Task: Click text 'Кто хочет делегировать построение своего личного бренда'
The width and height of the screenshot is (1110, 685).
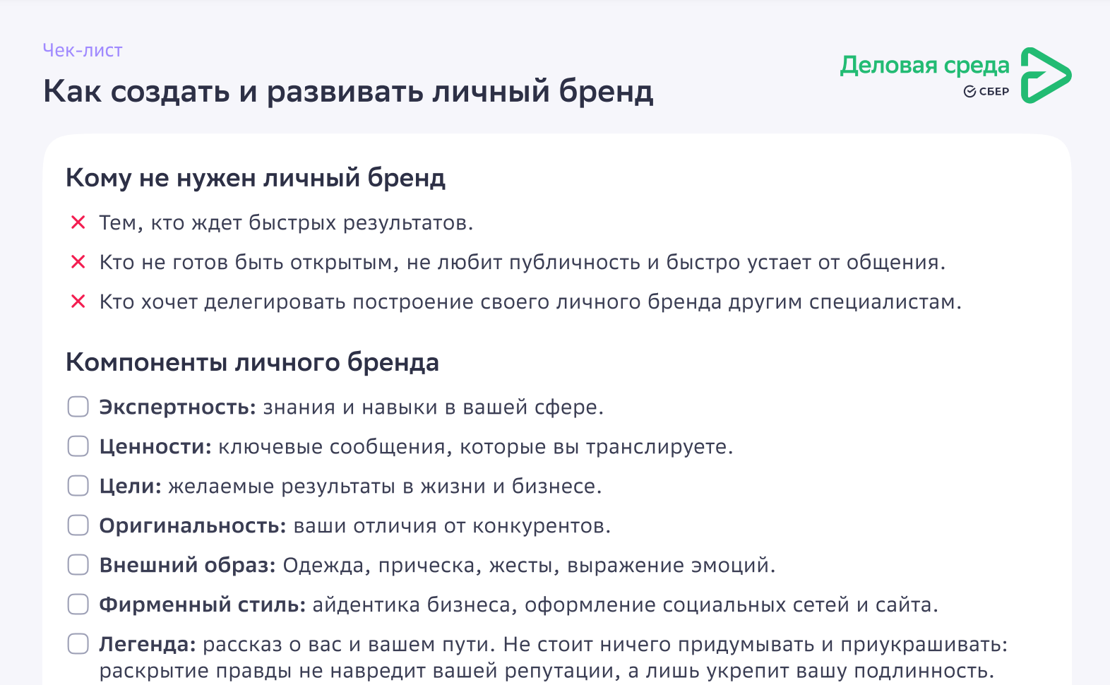Action: click(x=411, y=302)
